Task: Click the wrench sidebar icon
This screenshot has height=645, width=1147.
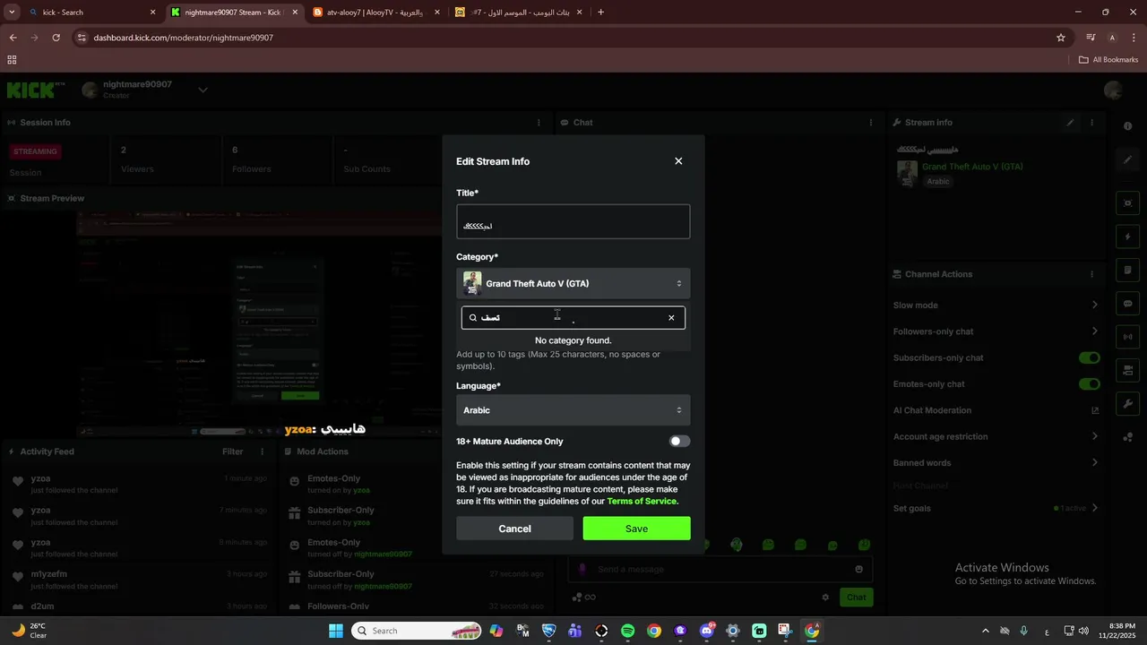Action: [x=1128, y=404]
